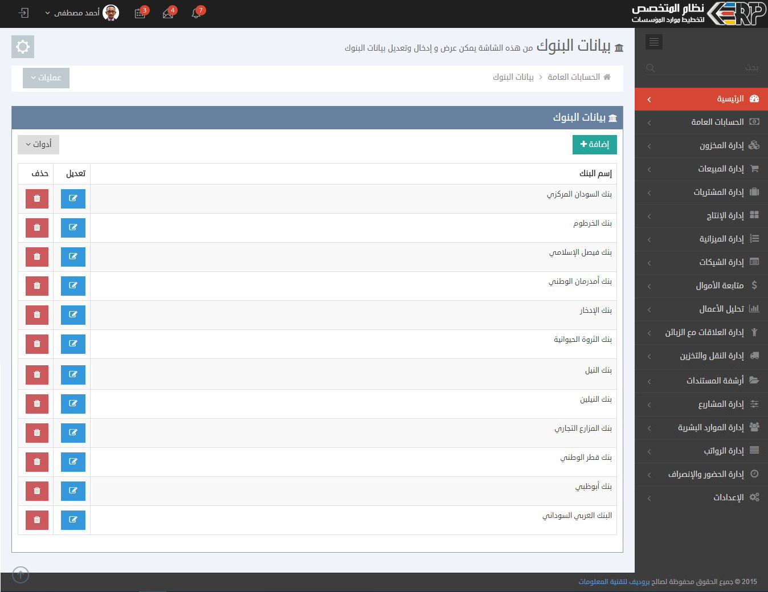
Task: Click the notifications bell icon
Action: pyautogui.click(x=197, y=13)
